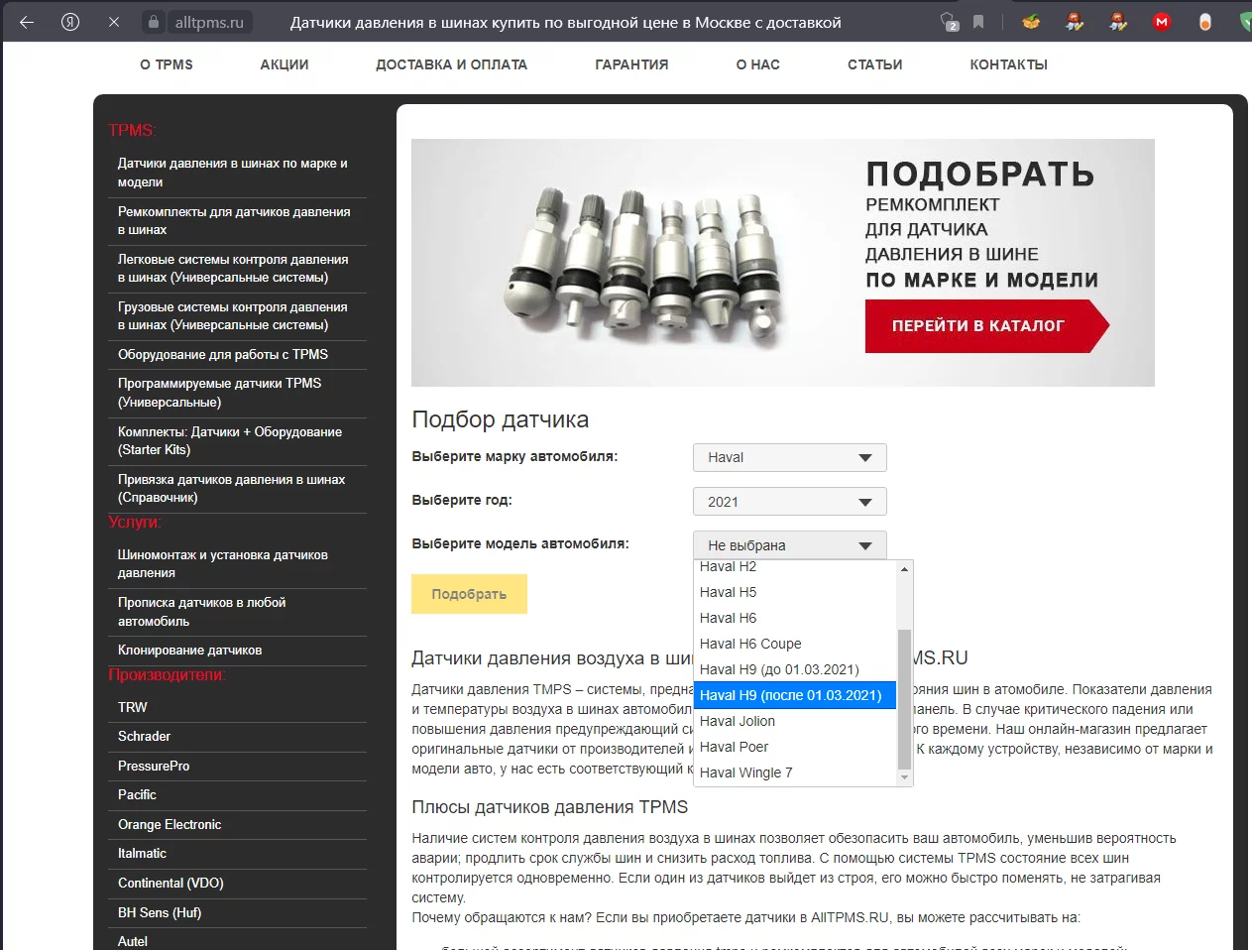Open the 'О TPMS' menu item

coord(167,64)
